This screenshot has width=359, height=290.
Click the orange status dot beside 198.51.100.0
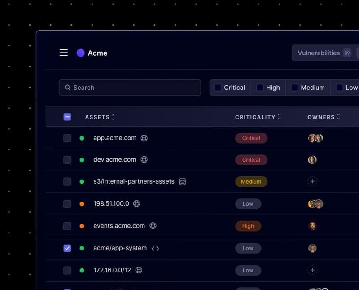coord(82,203)
